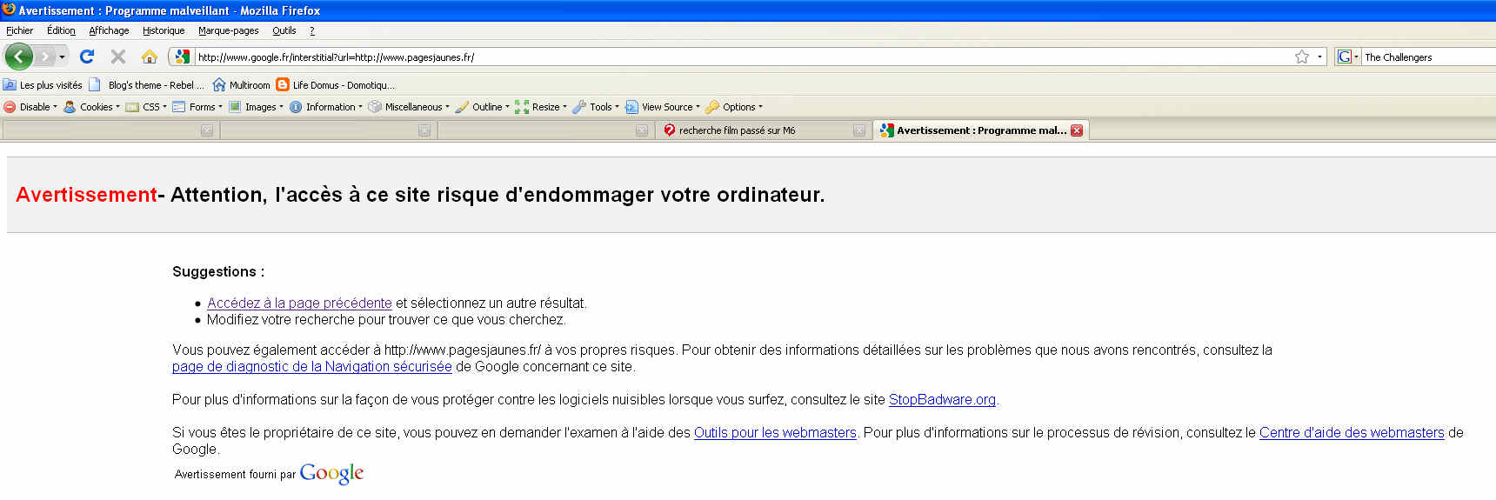Close the recherche film passé sur M6 tab

pos(859,130)
